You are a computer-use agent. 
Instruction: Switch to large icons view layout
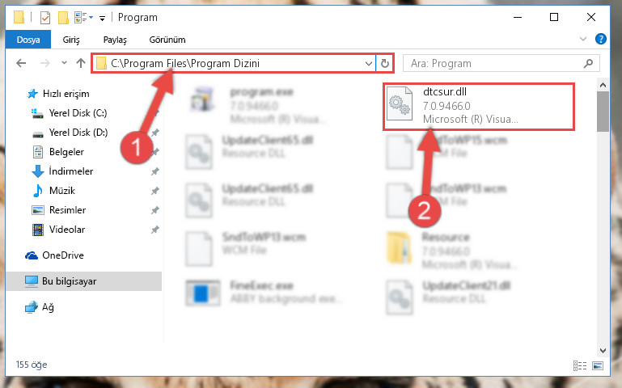(598, 365)
